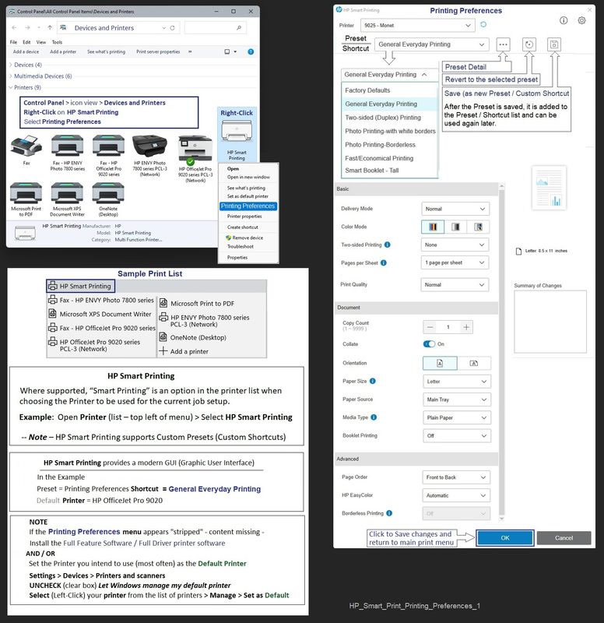Click help icon in Devices and Printers toolbar
This screenshot has width=604, height=623.
251,51
